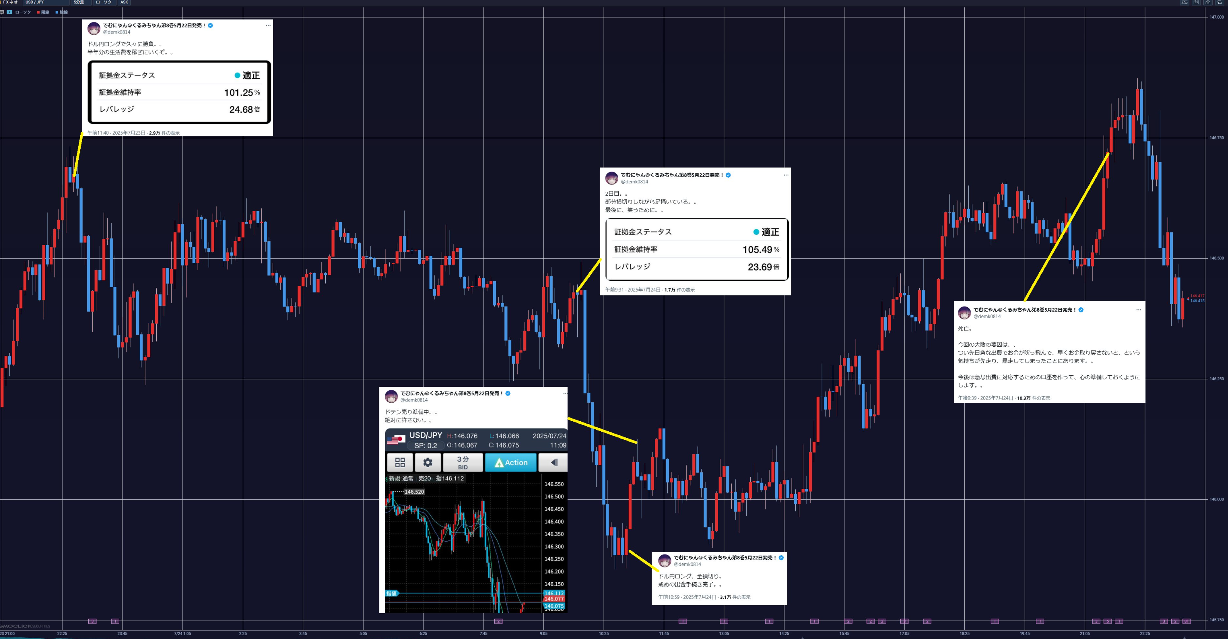Click the camera screenshot icon
Image resolution: width=1228 pixels, height=639 pixels.
coord(1208,2)
